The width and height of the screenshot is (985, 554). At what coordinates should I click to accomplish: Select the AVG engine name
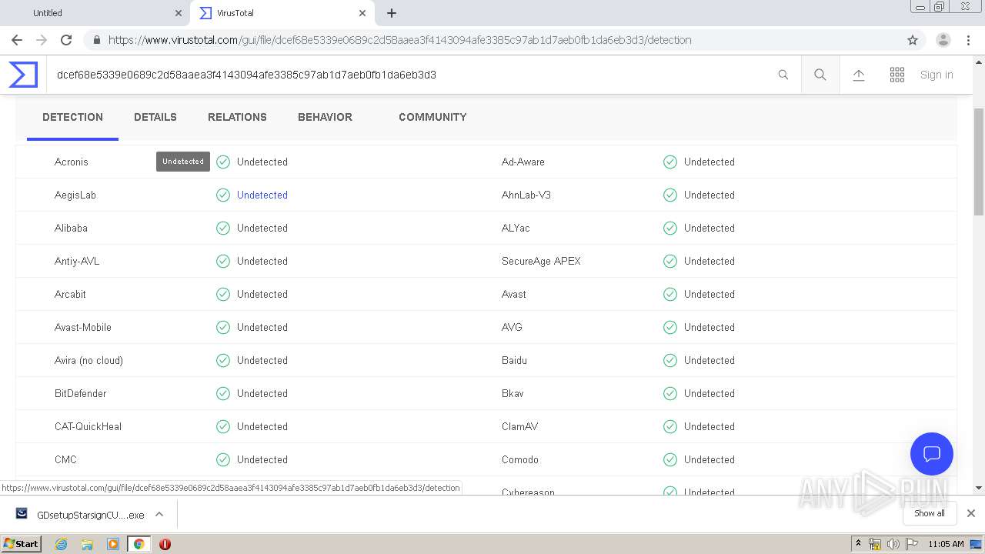(x=512, y=327)
